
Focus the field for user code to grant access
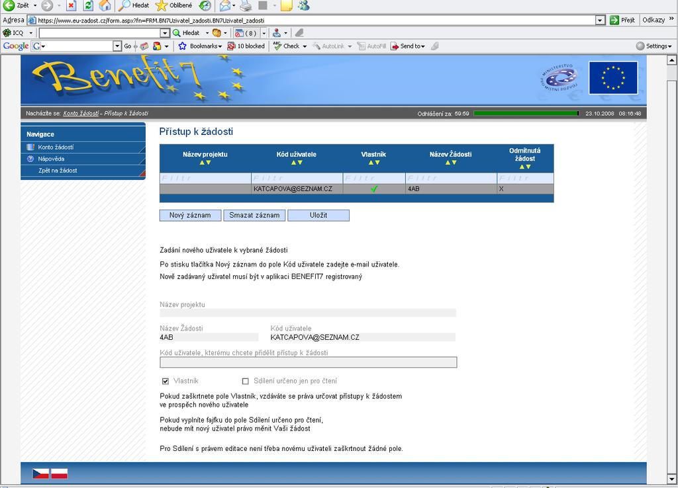(309, 362)
